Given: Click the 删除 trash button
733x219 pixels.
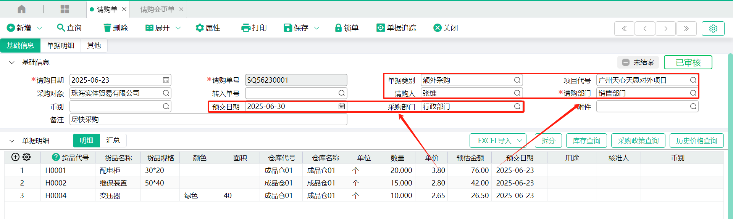Looking at the screenshot, I should point(116,28).
